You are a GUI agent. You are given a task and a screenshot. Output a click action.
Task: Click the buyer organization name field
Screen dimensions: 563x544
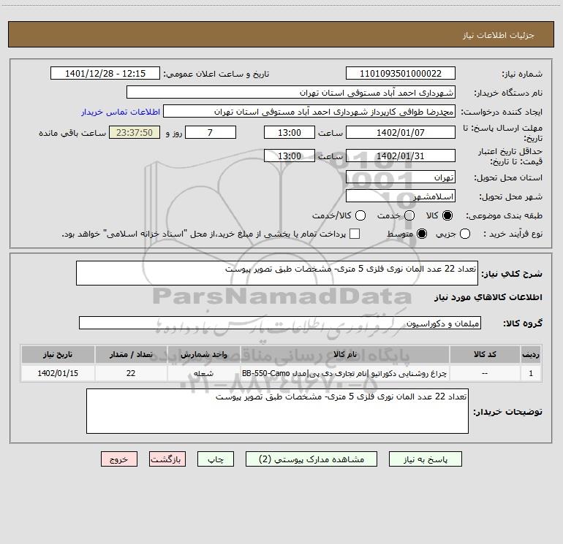pyautogui.click(x=291, y=93)
